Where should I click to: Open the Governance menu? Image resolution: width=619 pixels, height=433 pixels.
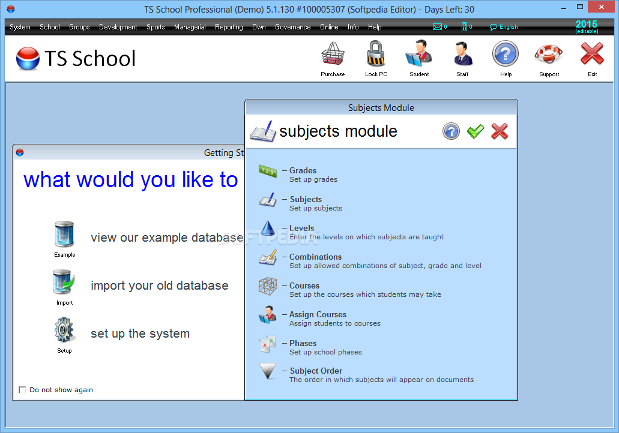(x=293, y=27)
